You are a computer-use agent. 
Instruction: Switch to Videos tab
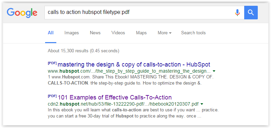(x=118, y=33)
